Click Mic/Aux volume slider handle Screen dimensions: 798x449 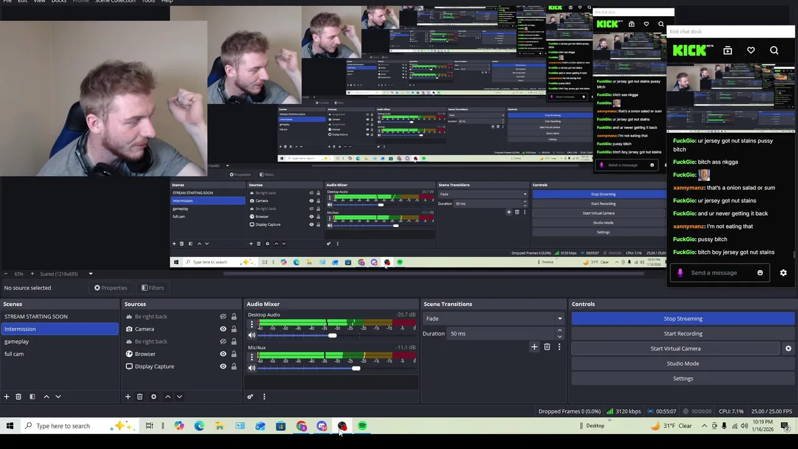pyautogui.click(x=355, y=368)
